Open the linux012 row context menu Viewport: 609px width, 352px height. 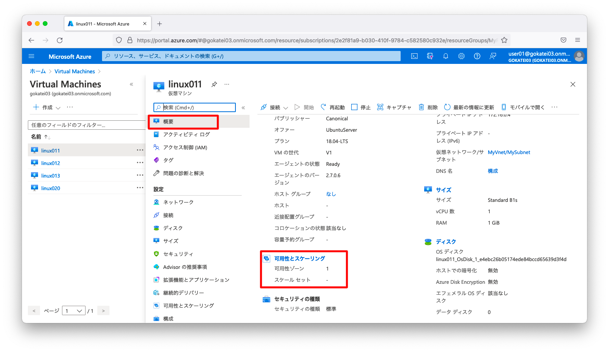(140, 163)
